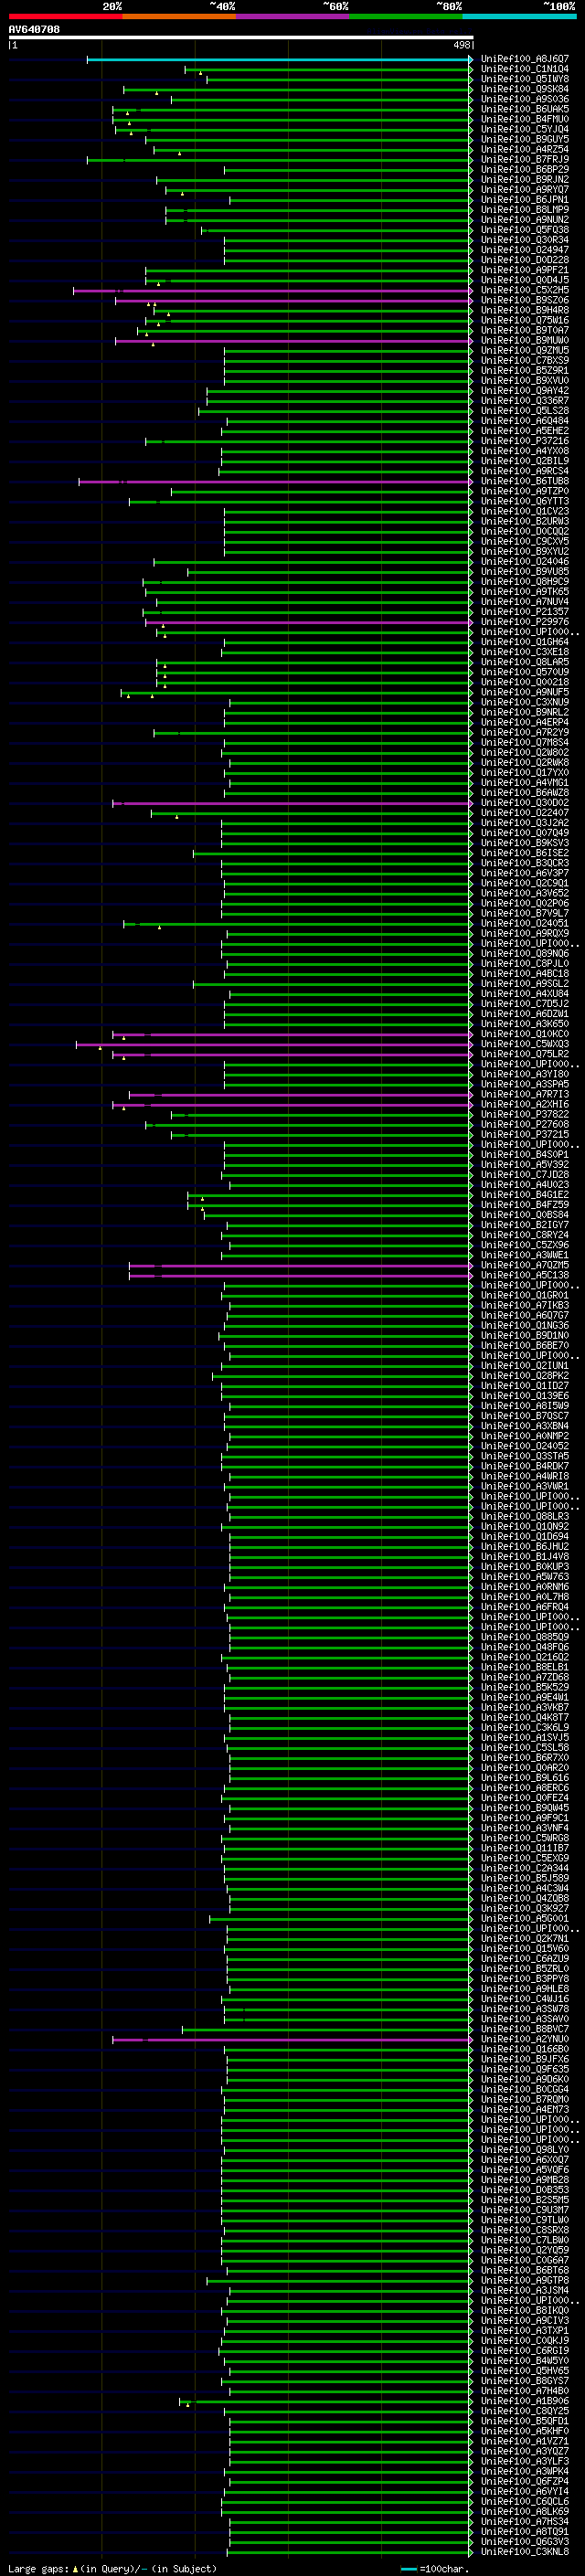This screenshot has height=2576, width=585.
Task: Open hit UniRef100_A5KHF0
Action: [x=524, y=2431]
